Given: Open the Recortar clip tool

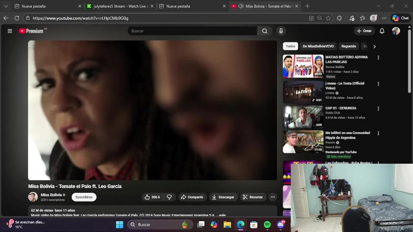Looking at the screenshot, I should [253, 197].
